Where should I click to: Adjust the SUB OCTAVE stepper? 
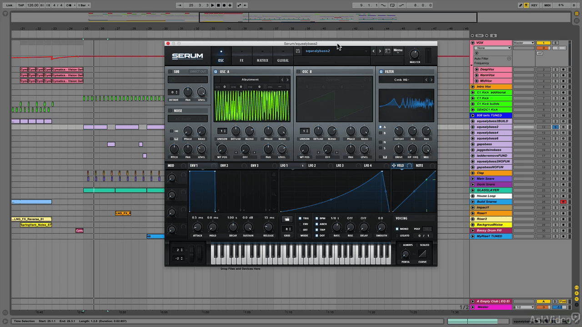pos(174,92)
